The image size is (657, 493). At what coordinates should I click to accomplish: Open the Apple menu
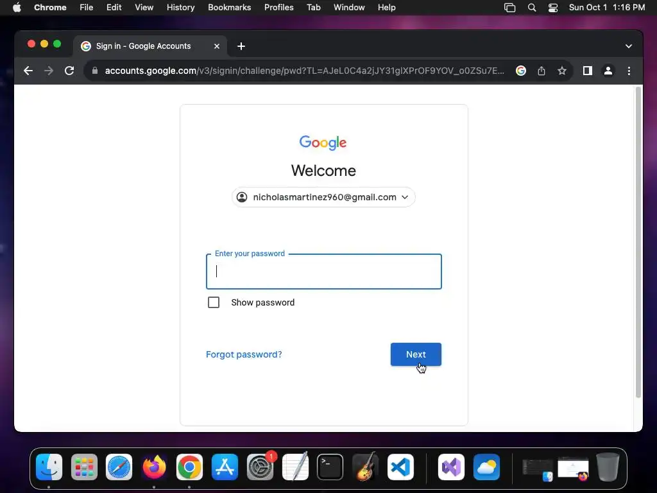pyautogui.click(x=17, y=8)
